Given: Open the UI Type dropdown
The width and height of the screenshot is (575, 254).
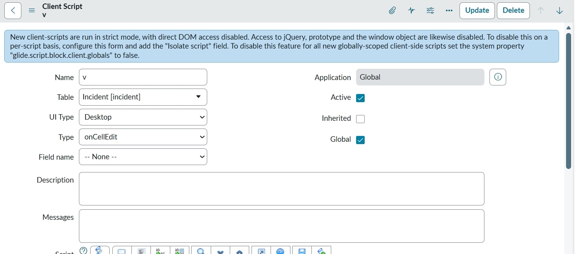Looking at the screenshot, I should coord(143,117).
